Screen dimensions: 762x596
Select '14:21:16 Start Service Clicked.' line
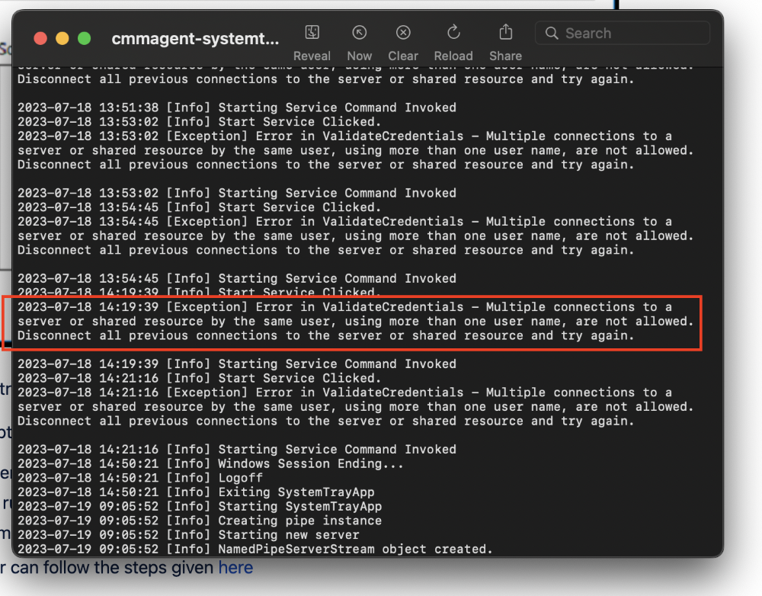pos(200,378)
